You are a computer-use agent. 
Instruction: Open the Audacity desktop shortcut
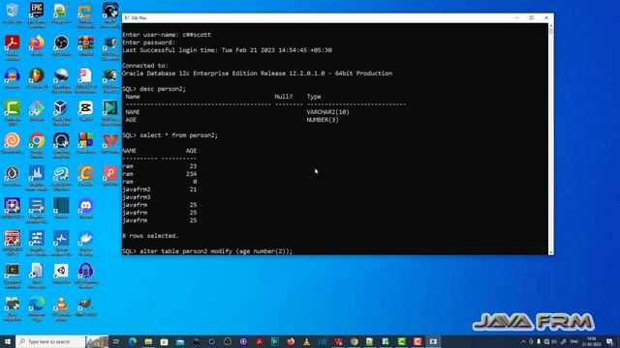12,77
